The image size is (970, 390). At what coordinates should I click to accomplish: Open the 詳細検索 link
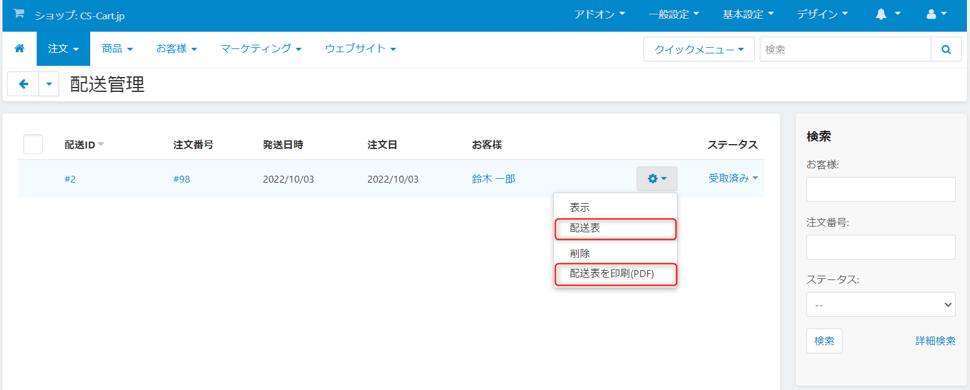point(935,341)
